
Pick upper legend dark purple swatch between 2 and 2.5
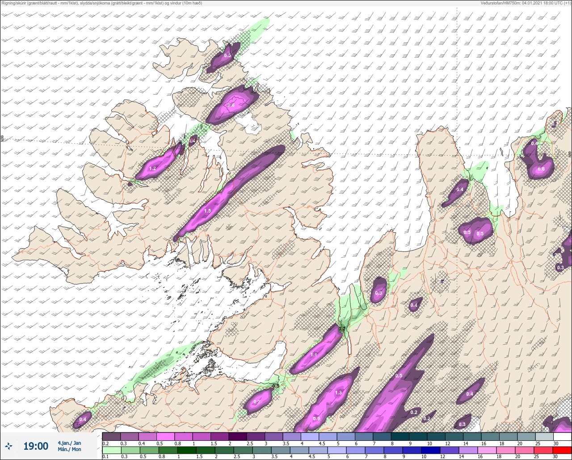point(238,436)
